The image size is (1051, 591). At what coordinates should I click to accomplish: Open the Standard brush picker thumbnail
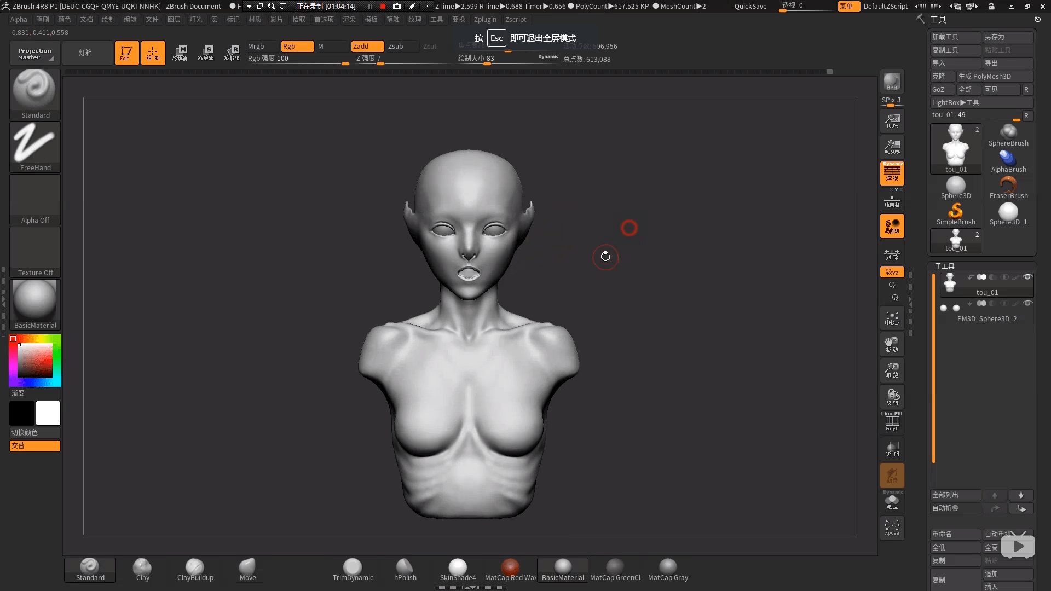(x=35, y=94)
